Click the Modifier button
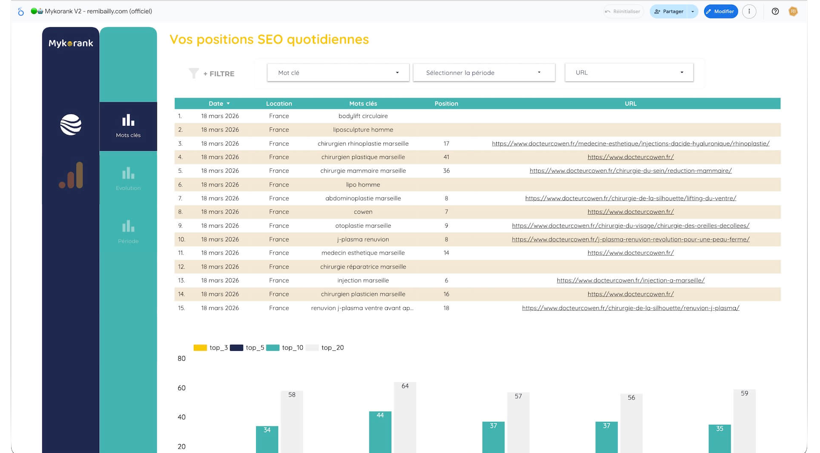 [x=720, y=12]
